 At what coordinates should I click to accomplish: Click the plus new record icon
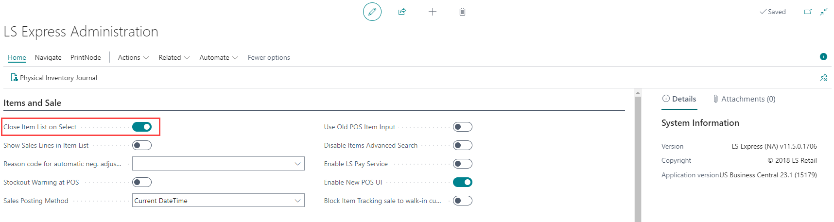[433, 12]
